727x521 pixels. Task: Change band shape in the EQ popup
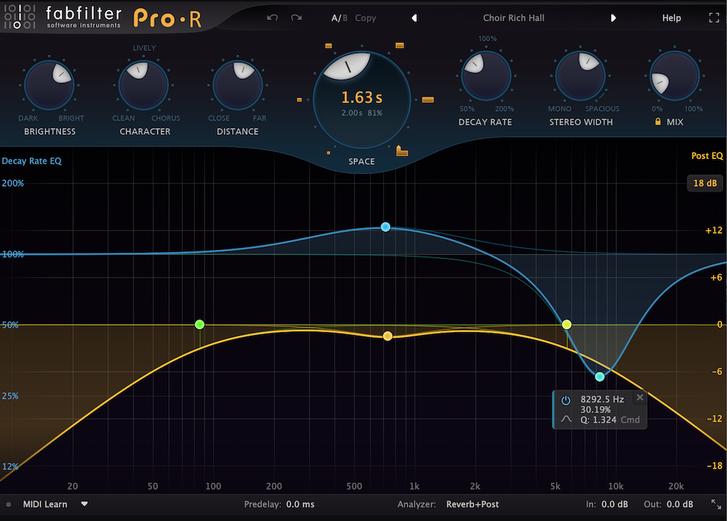pos(566,419)
